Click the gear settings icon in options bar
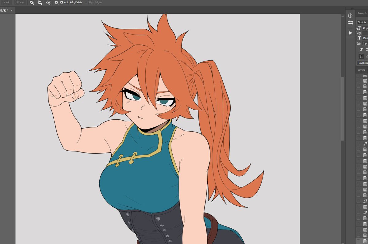 point(56,2)
